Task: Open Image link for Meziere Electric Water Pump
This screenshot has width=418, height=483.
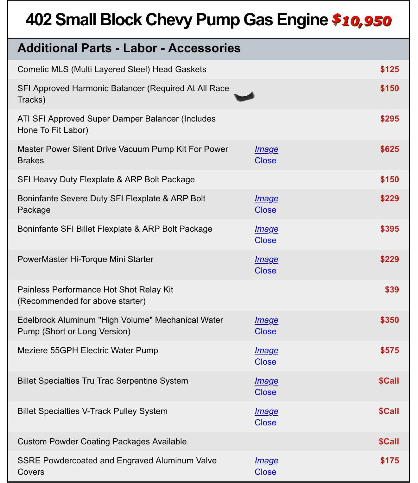Action: click(266, 350)
